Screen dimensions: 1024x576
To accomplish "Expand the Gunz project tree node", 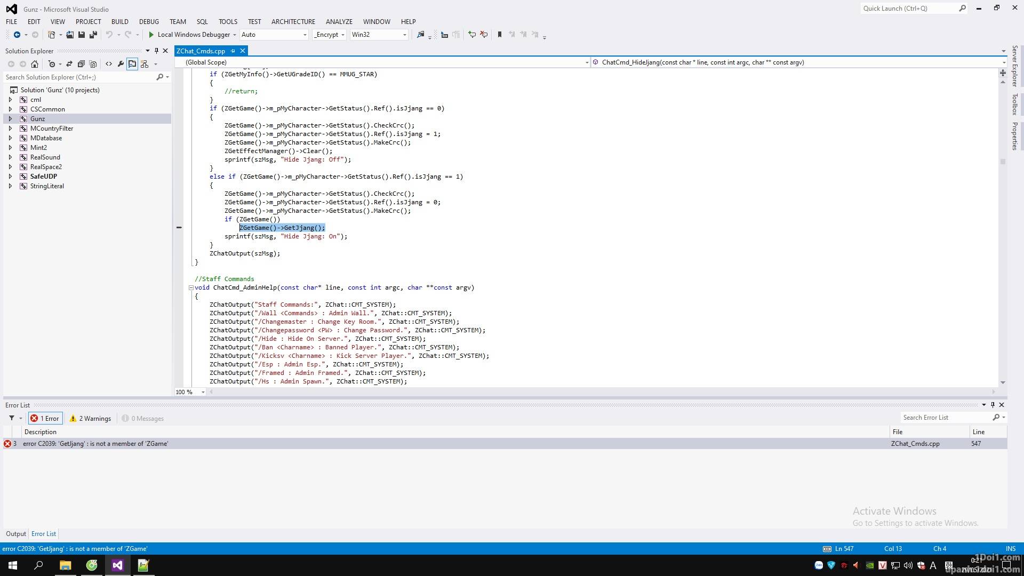I will pyautogui.click(x=11, y=118).
